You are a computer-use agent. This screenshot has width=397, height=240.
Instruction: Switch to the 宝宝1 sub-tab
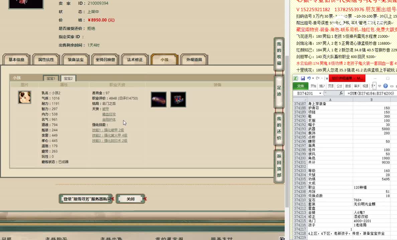(x=51, y=78)
